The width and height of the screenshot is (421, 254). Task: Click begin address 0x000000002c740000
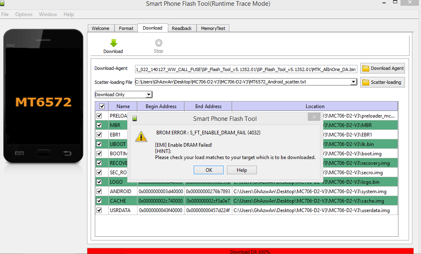(161, 201)
